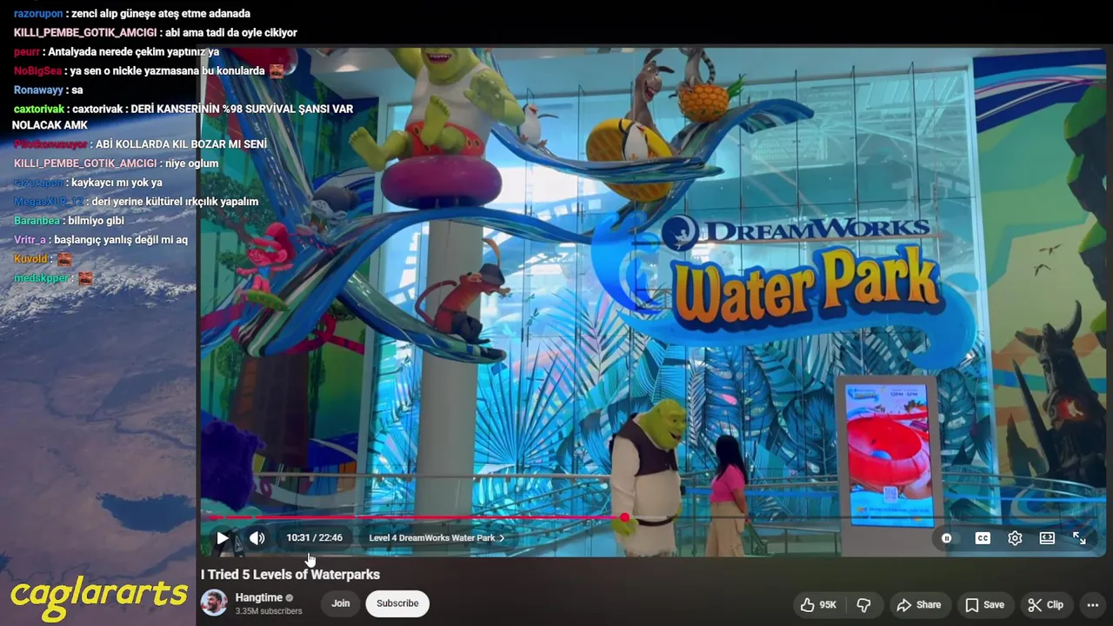The height and width of the screenshot is (626, 1113).
Task: Click the red progress bar scrubber handle
Action: coord(624,518)
